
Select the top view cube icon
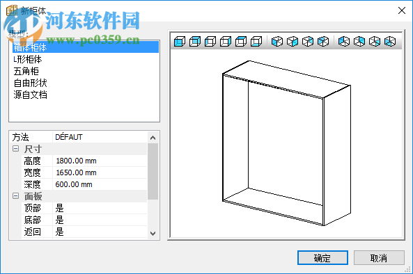pos(241,42)
